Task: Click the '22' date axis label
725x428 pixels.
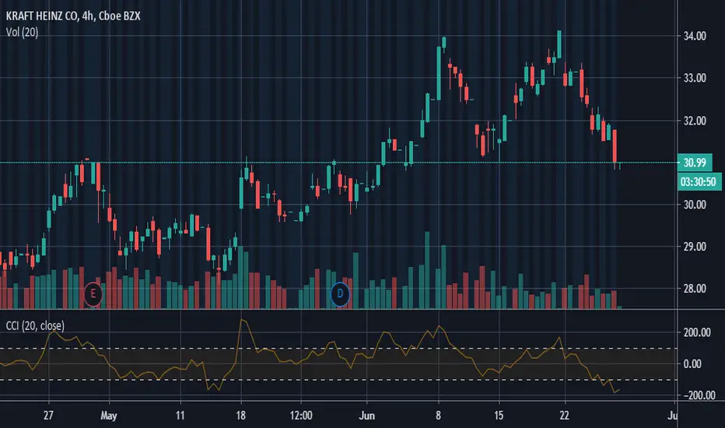Action: click(564, 416)
